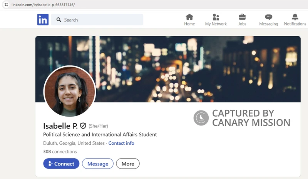Open the Notifications tab

295,20
